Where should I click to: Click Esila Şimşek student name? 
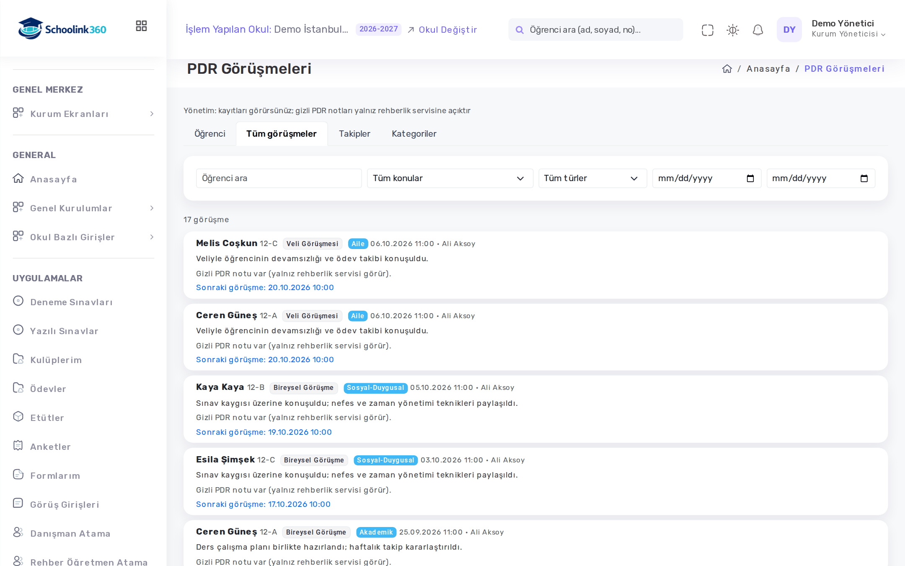click(225, 460)
